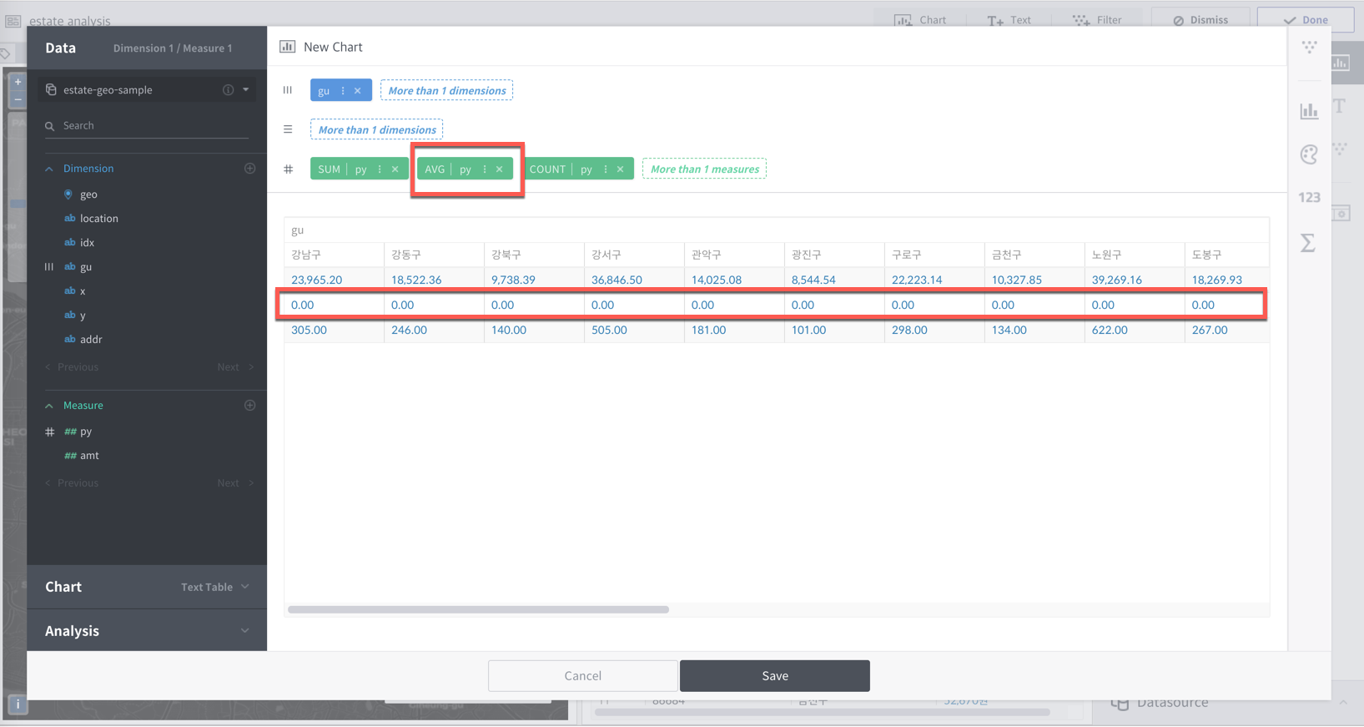The height and width of the screenshot is (727, 1364).
Task: Remove the COUNT py measure
Action: pyautogui.click(x=621, y=169)
